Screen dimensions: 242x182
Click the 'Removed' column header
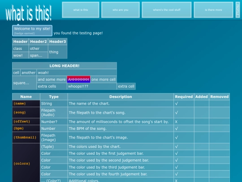(x=219, y=97)
